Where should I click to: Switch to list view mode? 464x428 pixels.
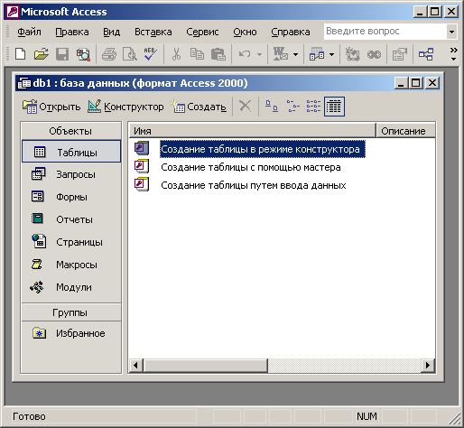313,107
